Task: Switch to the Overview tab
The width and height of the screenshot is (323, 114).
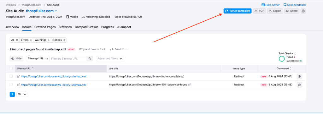Action: click(13, 27)
